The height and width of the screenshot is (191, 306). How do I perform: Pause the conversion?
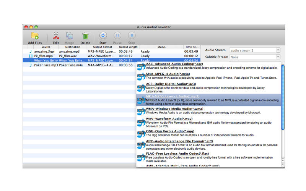117,36
